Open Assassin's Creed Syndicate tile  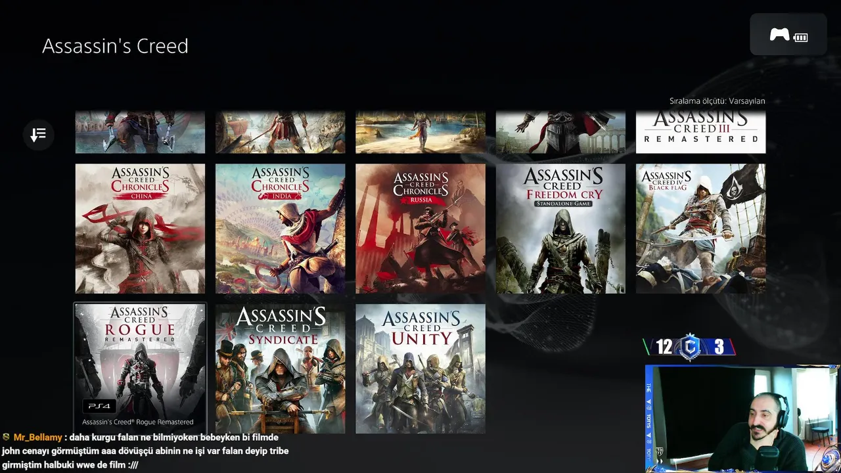coord(280,369)
